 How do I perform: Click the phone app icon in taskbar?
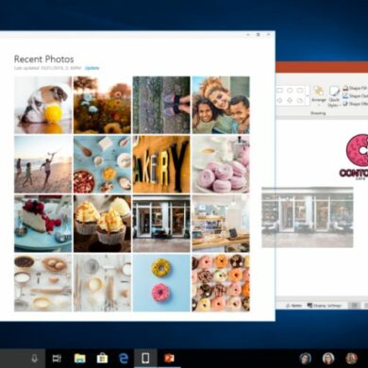[x=145, y=358]
